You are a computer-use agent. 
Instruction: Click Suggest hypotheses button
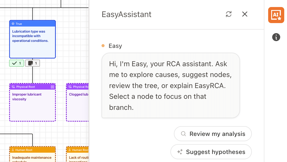(211, 152)
